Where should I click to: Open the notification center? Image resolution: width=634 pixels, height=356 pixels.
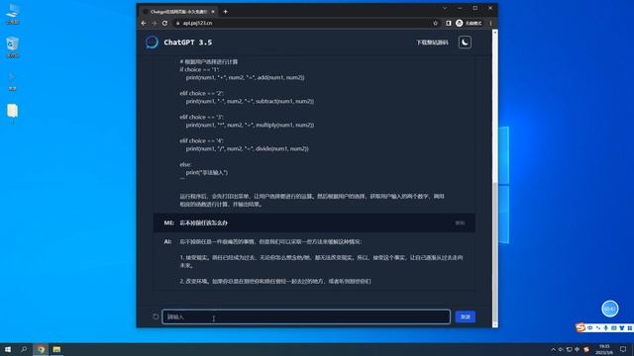coord(623,349)
